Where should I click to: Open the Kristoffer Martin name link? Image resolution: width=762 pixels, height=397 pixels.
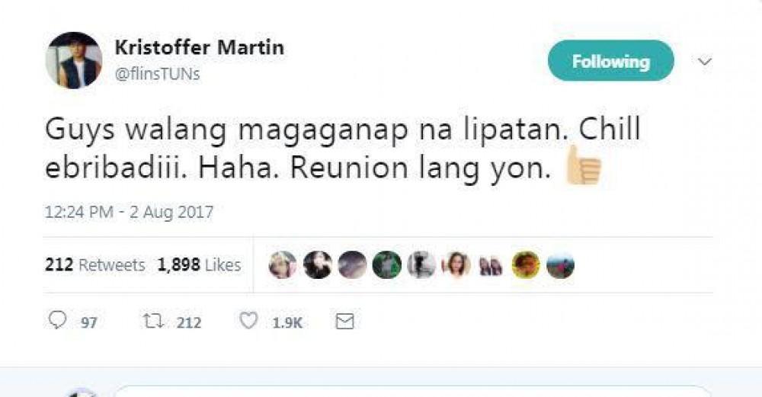[x=199, y=47]
